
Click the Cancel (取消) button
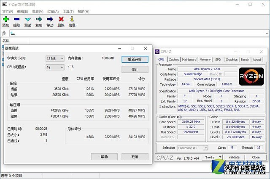[x=135, y=157]
